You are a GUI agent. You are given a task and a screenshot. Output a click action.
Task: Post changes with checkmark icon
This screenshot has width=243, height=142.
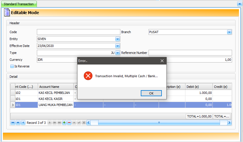(x=79, y=123)
